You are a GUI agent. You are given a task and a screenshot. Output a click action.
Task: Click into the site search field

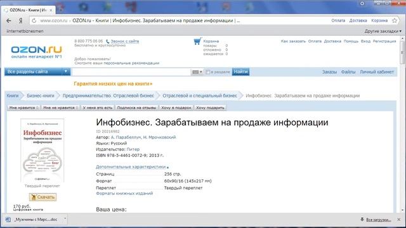[x=131, y=72]
